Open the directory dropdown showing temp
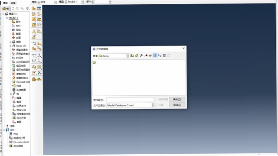278x156 pixels. (x=128, y=56)
